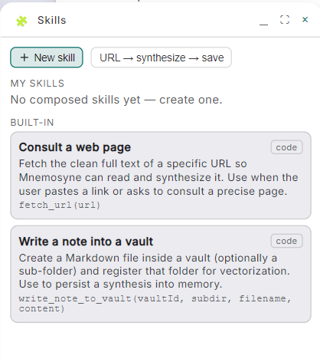Click the green puzzle piece Skills icon
The image size is (320, 362).
pyautogui.click(x=21, y=21)
